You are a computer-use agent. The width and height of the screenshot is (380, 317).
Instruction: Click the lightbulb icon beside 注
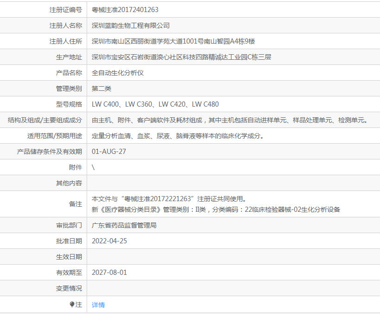click(x=72, y=304)
